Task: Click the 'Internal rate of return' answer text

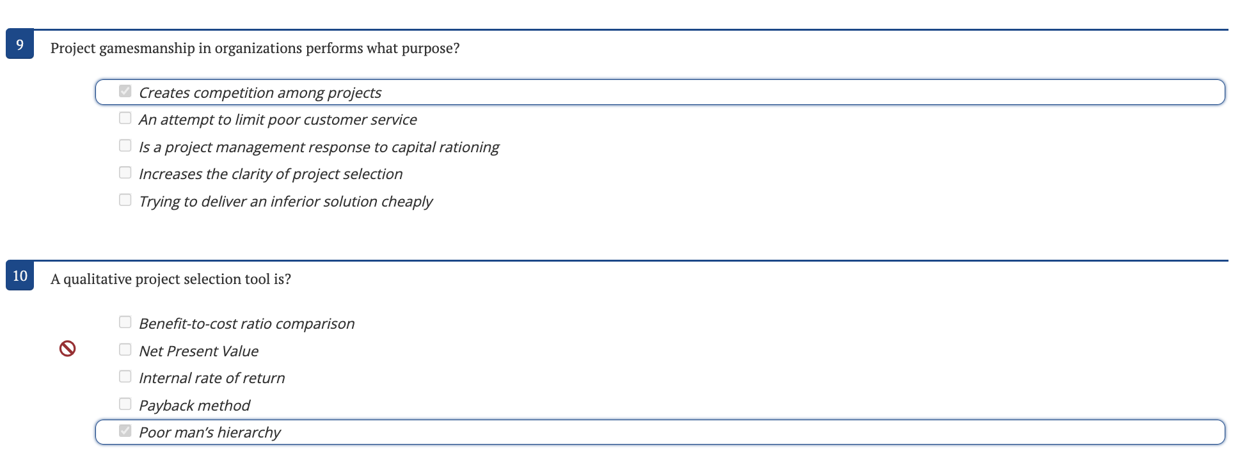Action: point(212,377)
